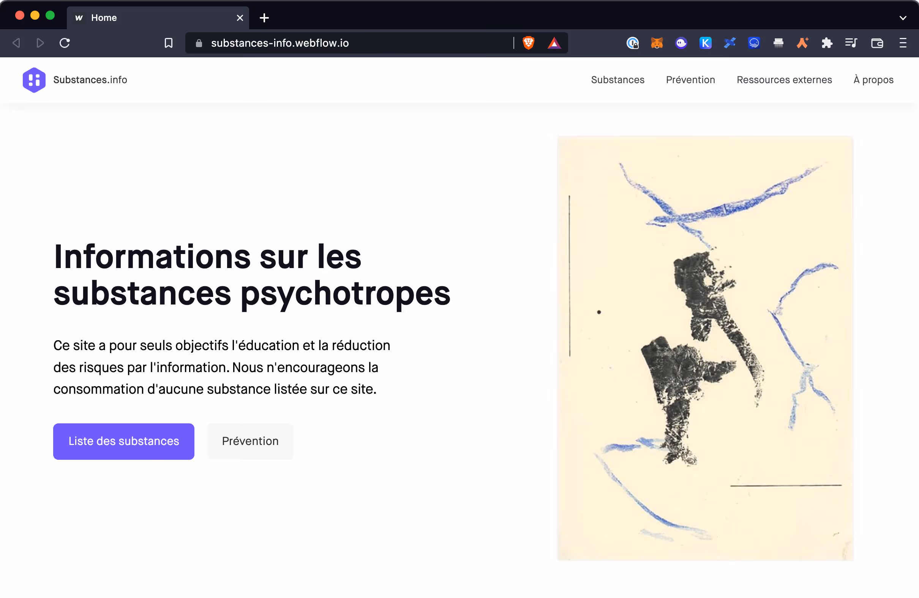Open the Brave hamburger main menu
The width and height of the screenshot is (919, 598).
[903, 43]
